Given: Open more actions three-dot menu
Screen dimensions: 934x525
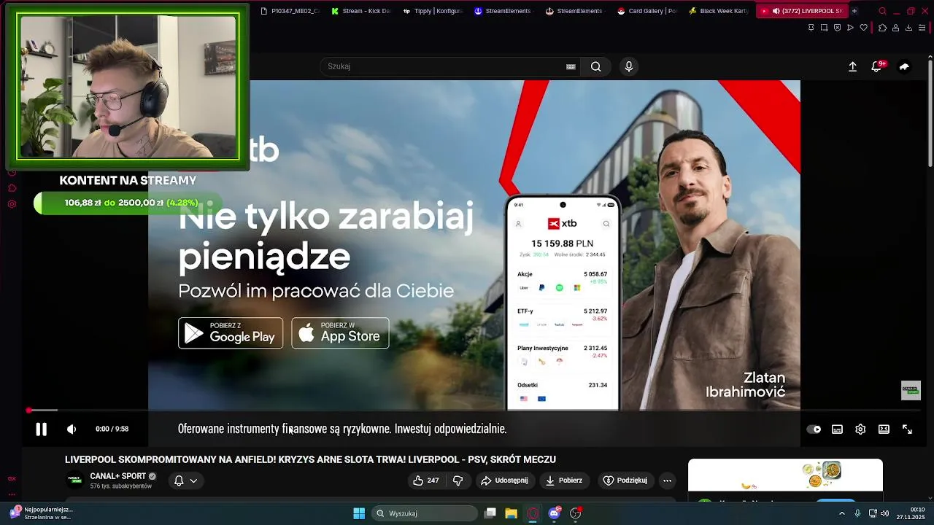Looking at the screenshot, I should [x=667, y=481].
